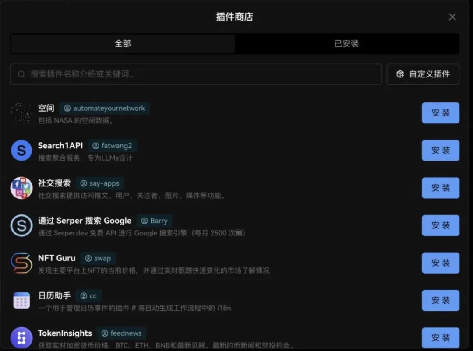Click the TokenInsights purple icon
This screenshot has width=473, height=351.
pos(21,338)
